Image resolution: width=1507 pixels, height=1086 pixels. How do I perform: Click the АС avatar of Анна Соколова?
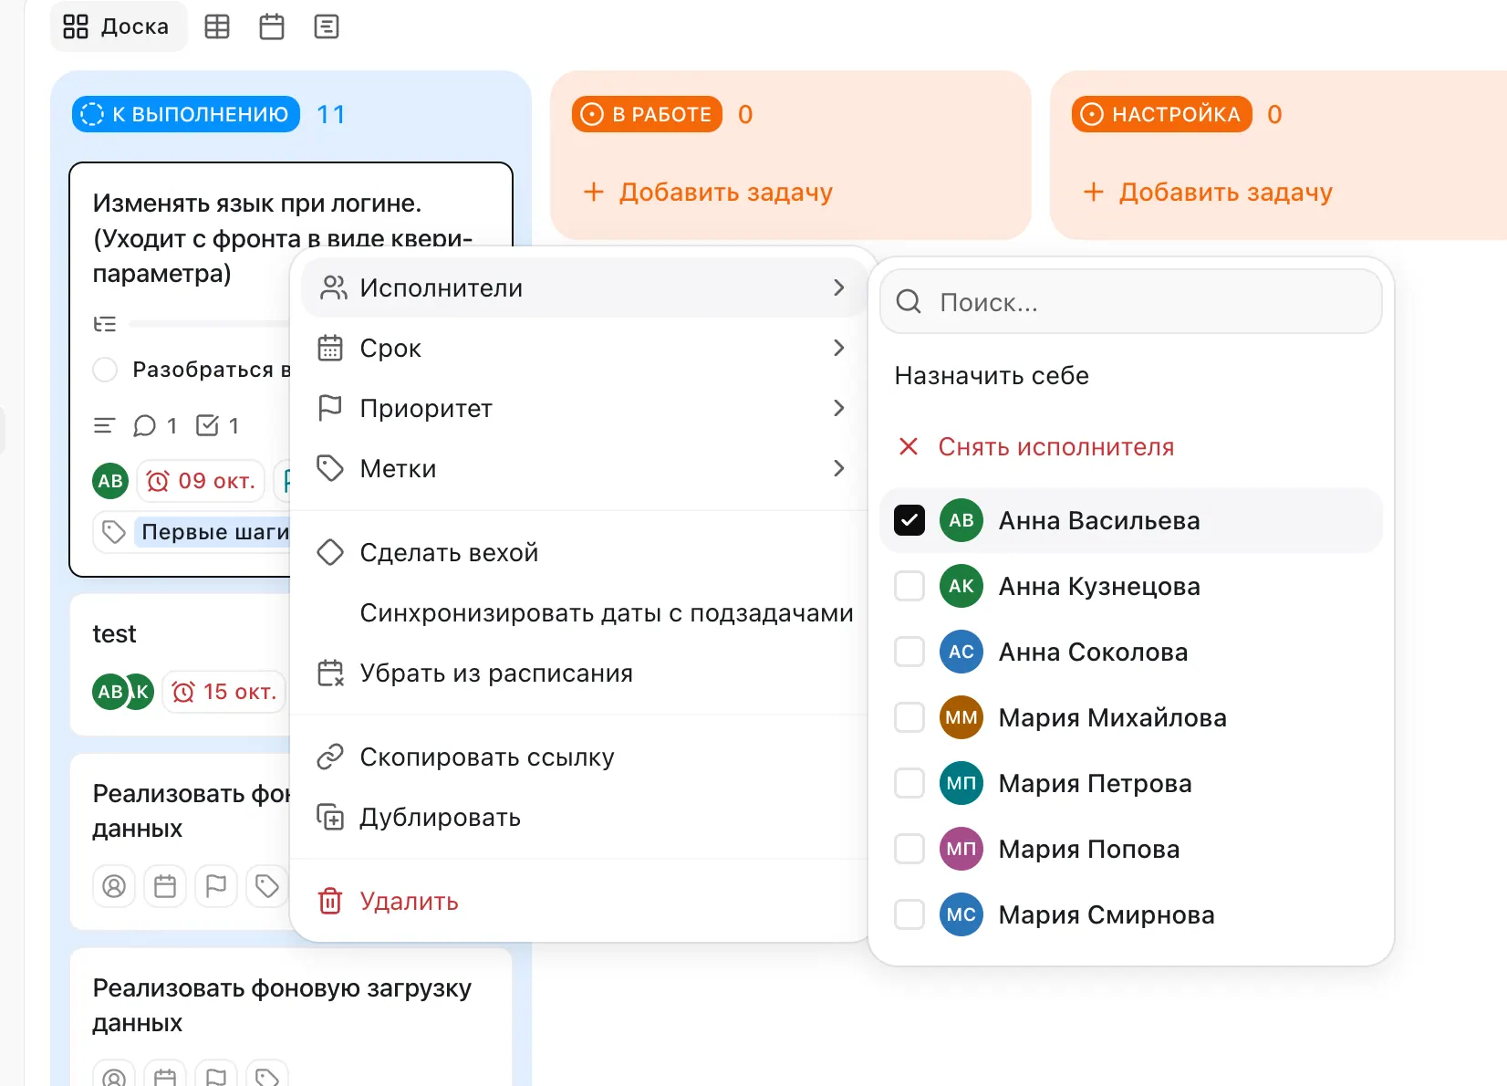pyautogui.click(x=961, y=652)
